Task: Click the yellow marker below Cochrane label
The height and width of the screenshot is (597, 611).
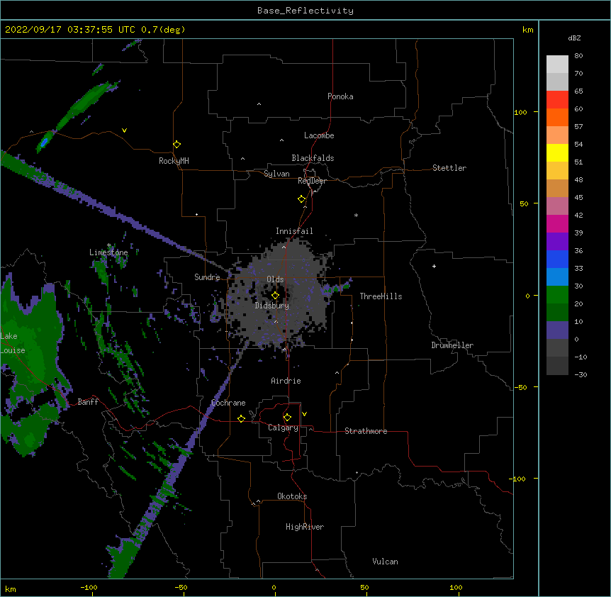Action: coord(241,418)
